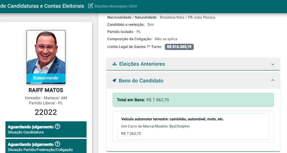The height and width of the screenshot is (153, 287).
Task: Select the Total em Bens green summary box
Action: point(193,100)
